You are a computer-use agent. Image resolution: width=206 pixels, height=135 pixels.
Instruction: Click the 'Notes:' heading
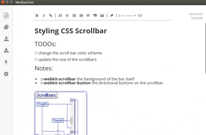point(44,68)
